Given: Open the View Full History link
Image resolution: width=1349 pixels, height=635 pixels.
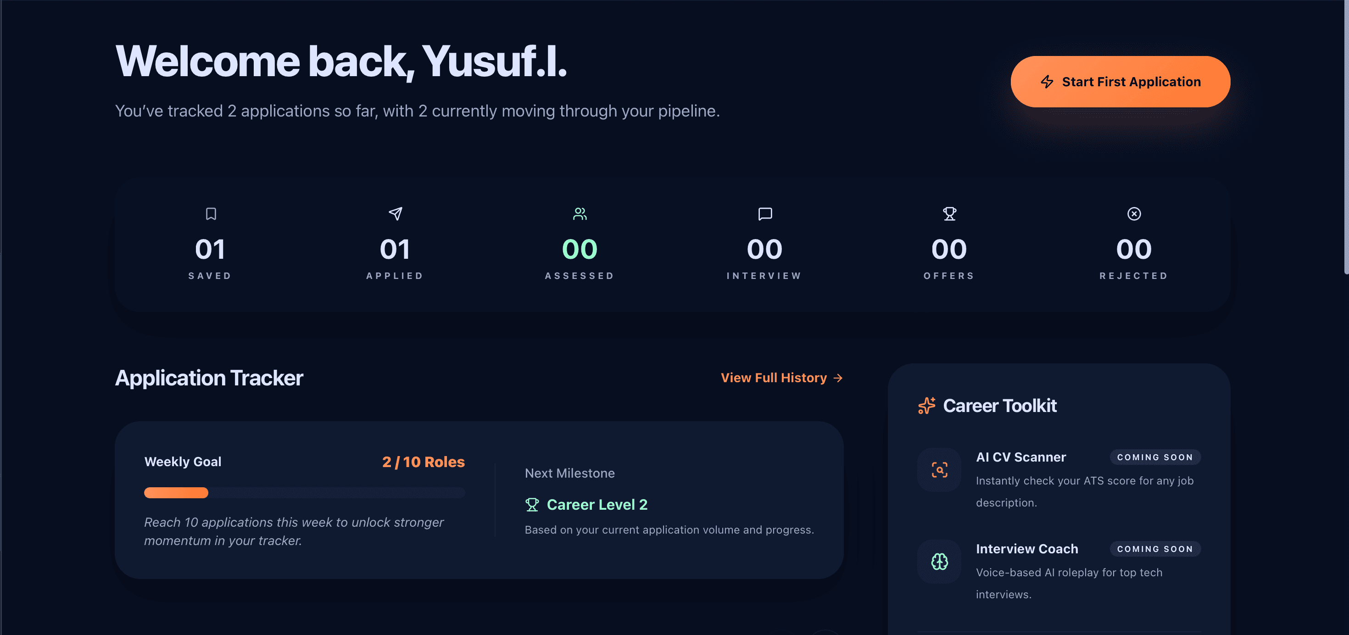Looking at the screenshot, I should [774, 378].
